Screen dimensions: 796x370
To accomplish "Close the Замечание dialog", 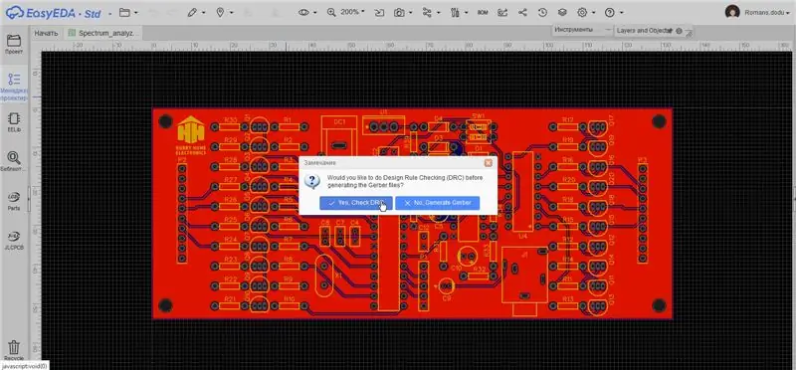I will point(488,163).
